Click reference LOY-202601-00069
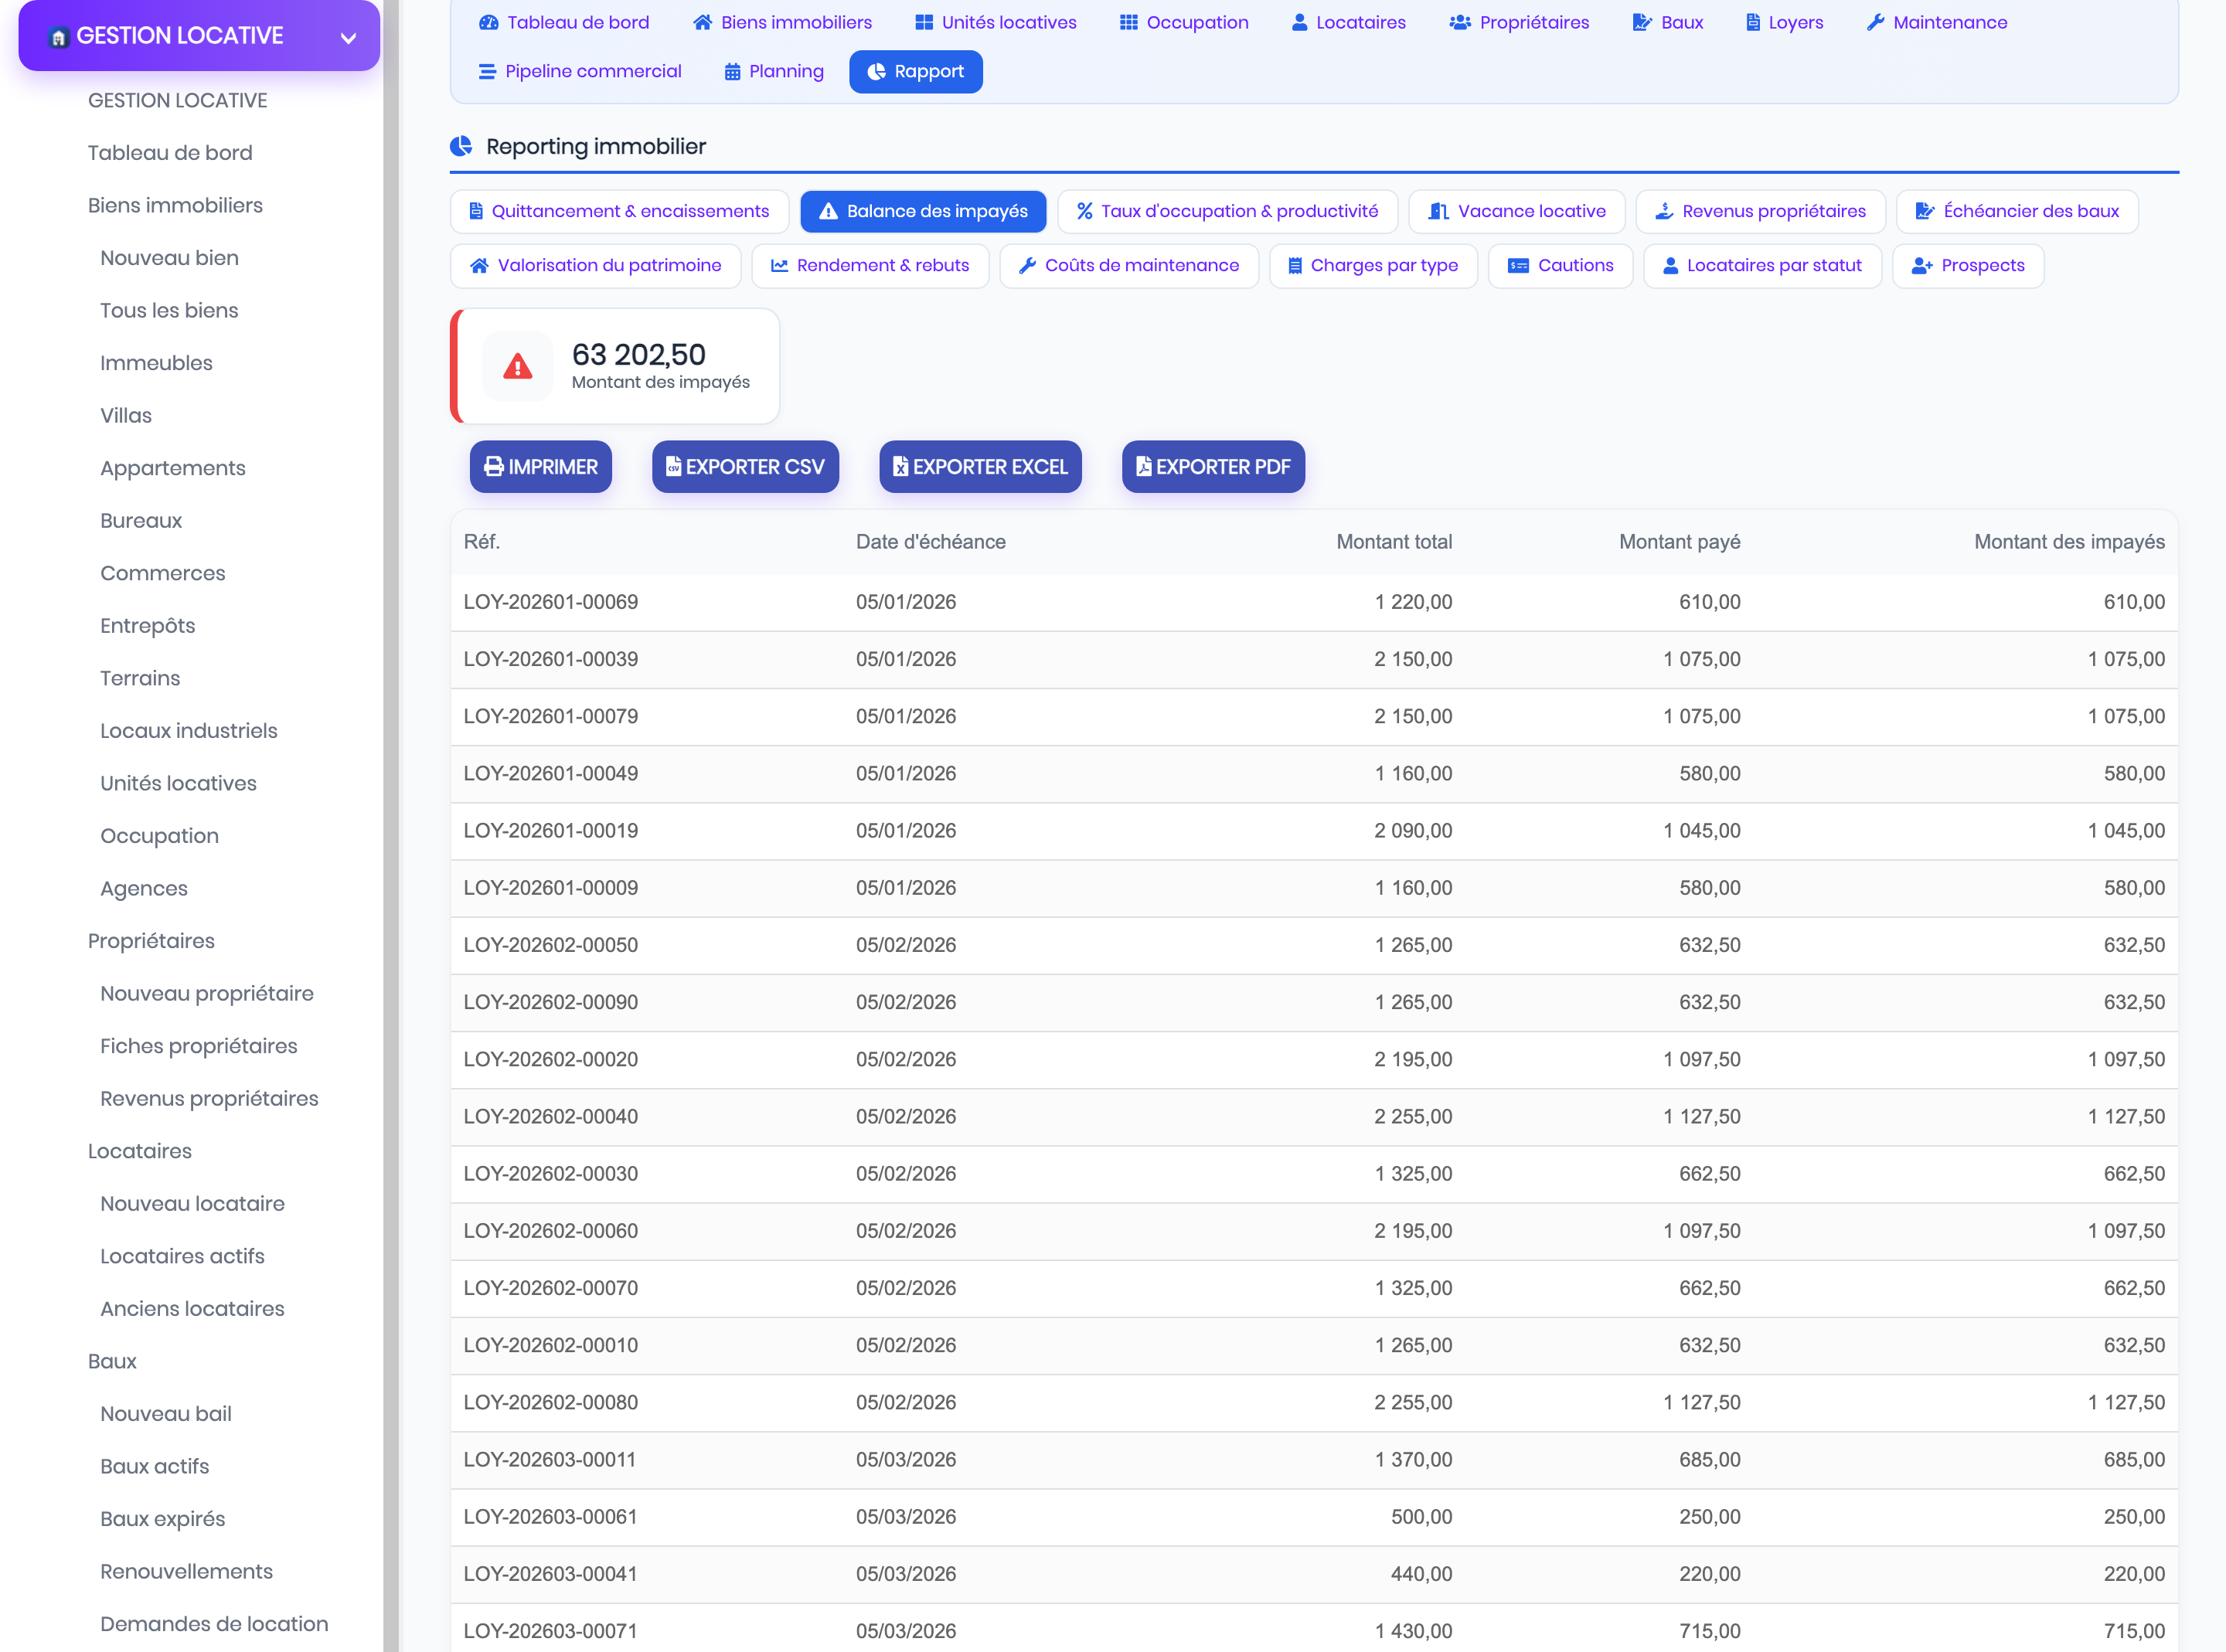The width and height of the screenshot is (2226, 1652). [550, 602]
